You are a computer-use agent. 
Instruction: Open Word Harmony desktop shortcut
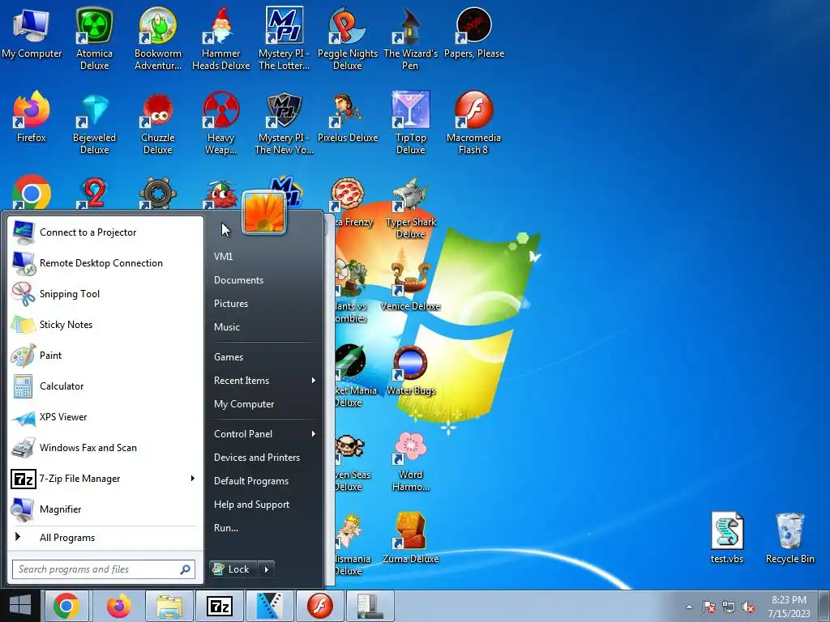[410, 461]
